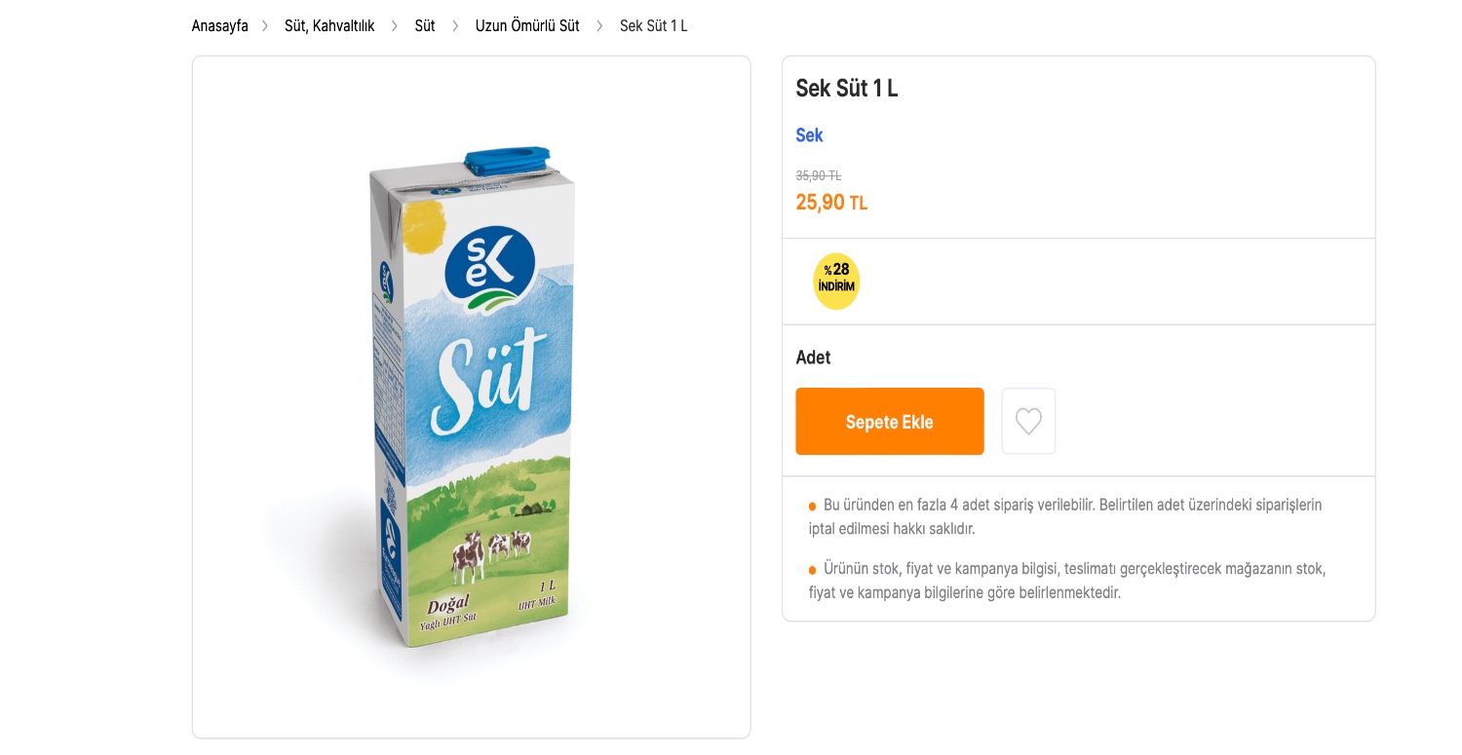Image resolution: width=1462 pixels, height=755 pixels.
Task: Click the 25,90 TL discounted price
Action: [x=830, y=203]
